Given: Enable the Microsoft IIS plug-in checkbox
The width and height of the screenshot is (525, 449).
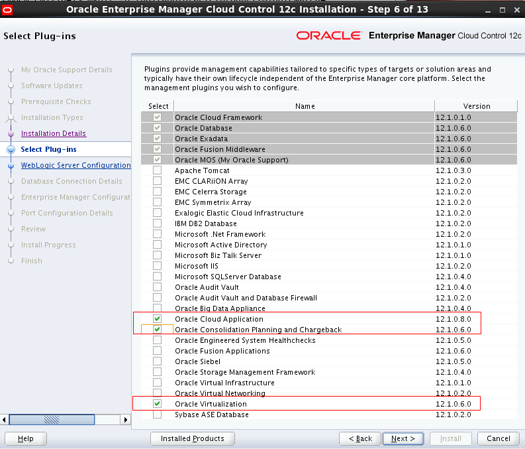Looking at the screenshot, I should coord(157,266).
